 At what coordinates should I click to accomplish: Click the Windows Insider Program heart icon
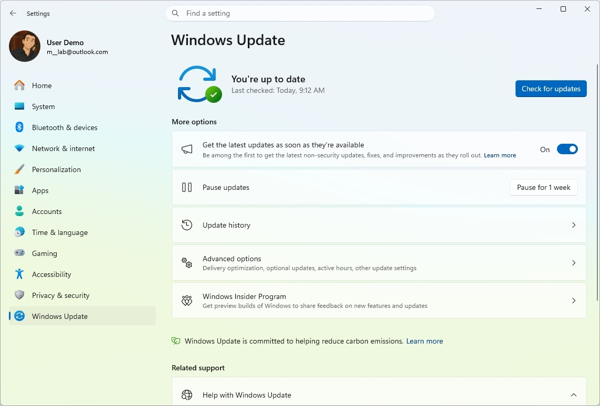[187, 301]
